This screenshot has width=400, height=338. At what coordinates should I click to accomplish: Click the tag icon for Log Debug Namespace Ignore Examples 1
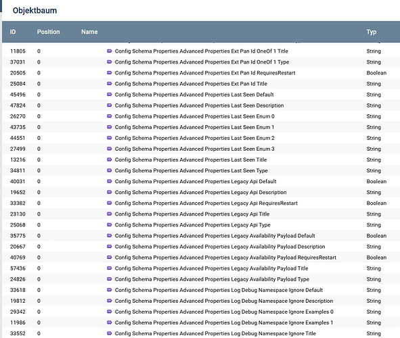pos(110,322)
